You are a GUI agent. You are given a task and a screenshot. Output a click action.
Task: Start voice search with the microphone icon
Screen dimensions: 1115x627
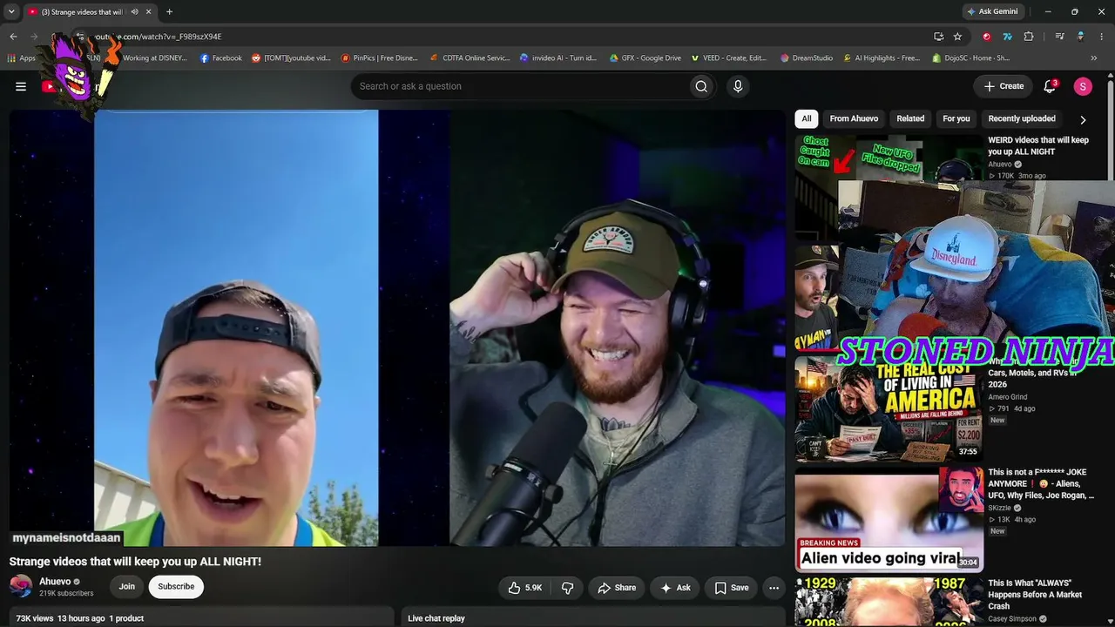(x=738, y=86)
